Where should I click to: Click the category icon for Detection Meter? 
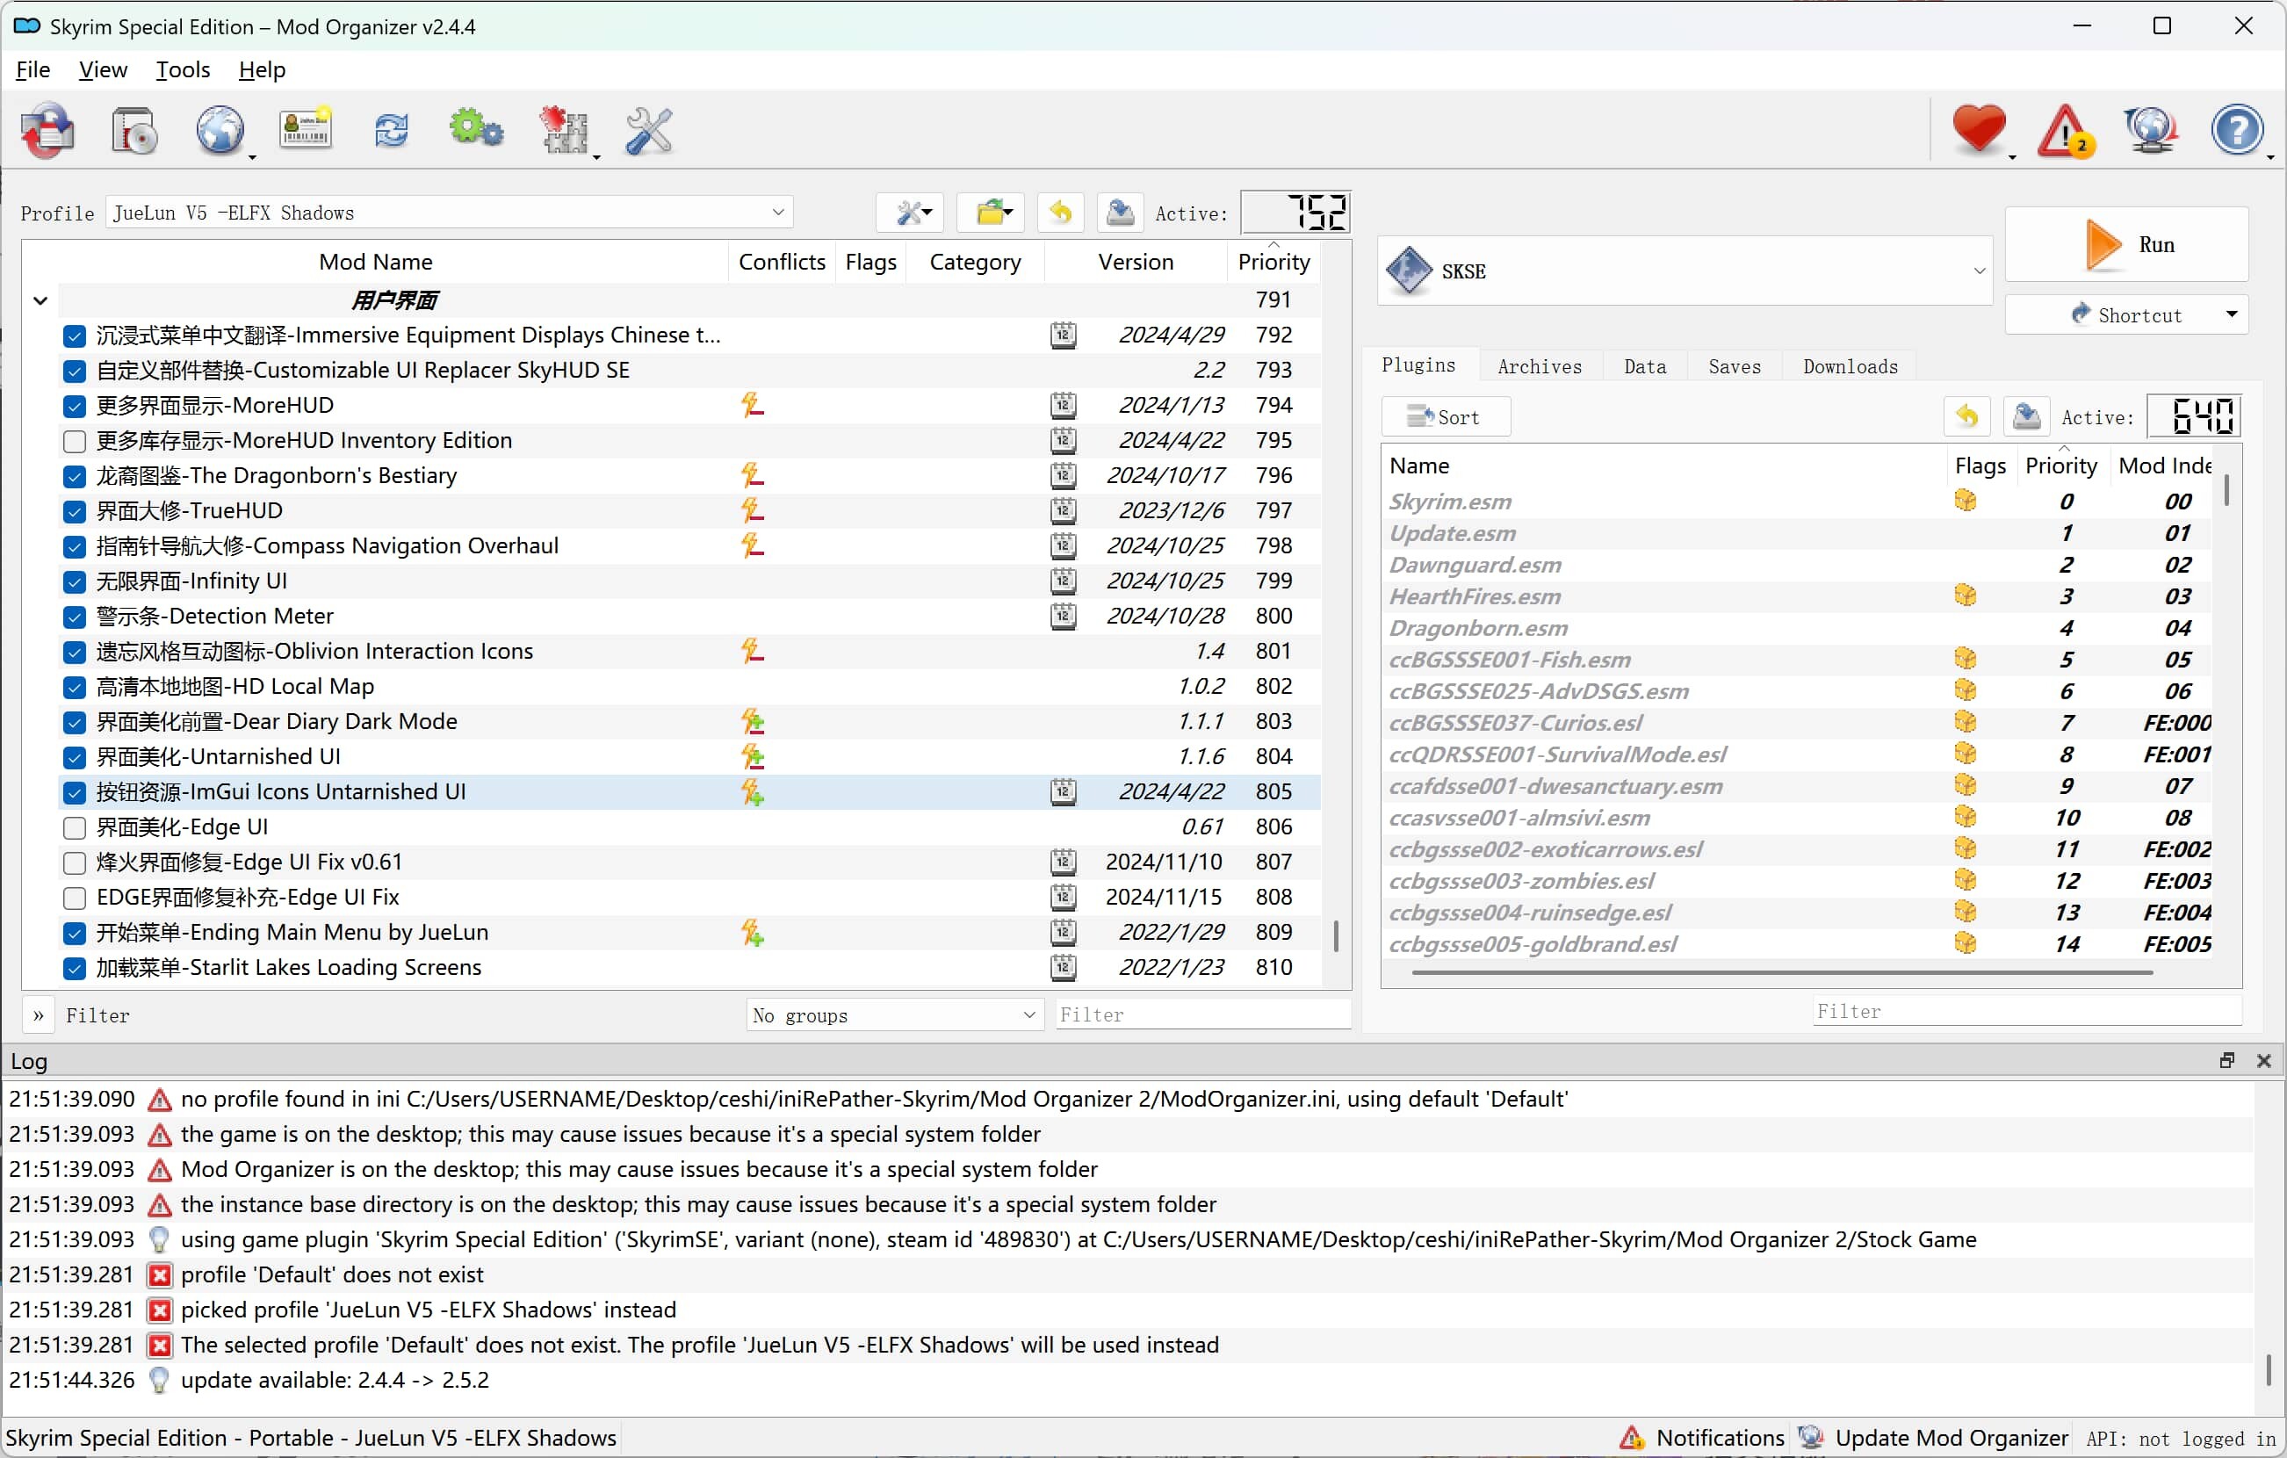coord(1064,617)
